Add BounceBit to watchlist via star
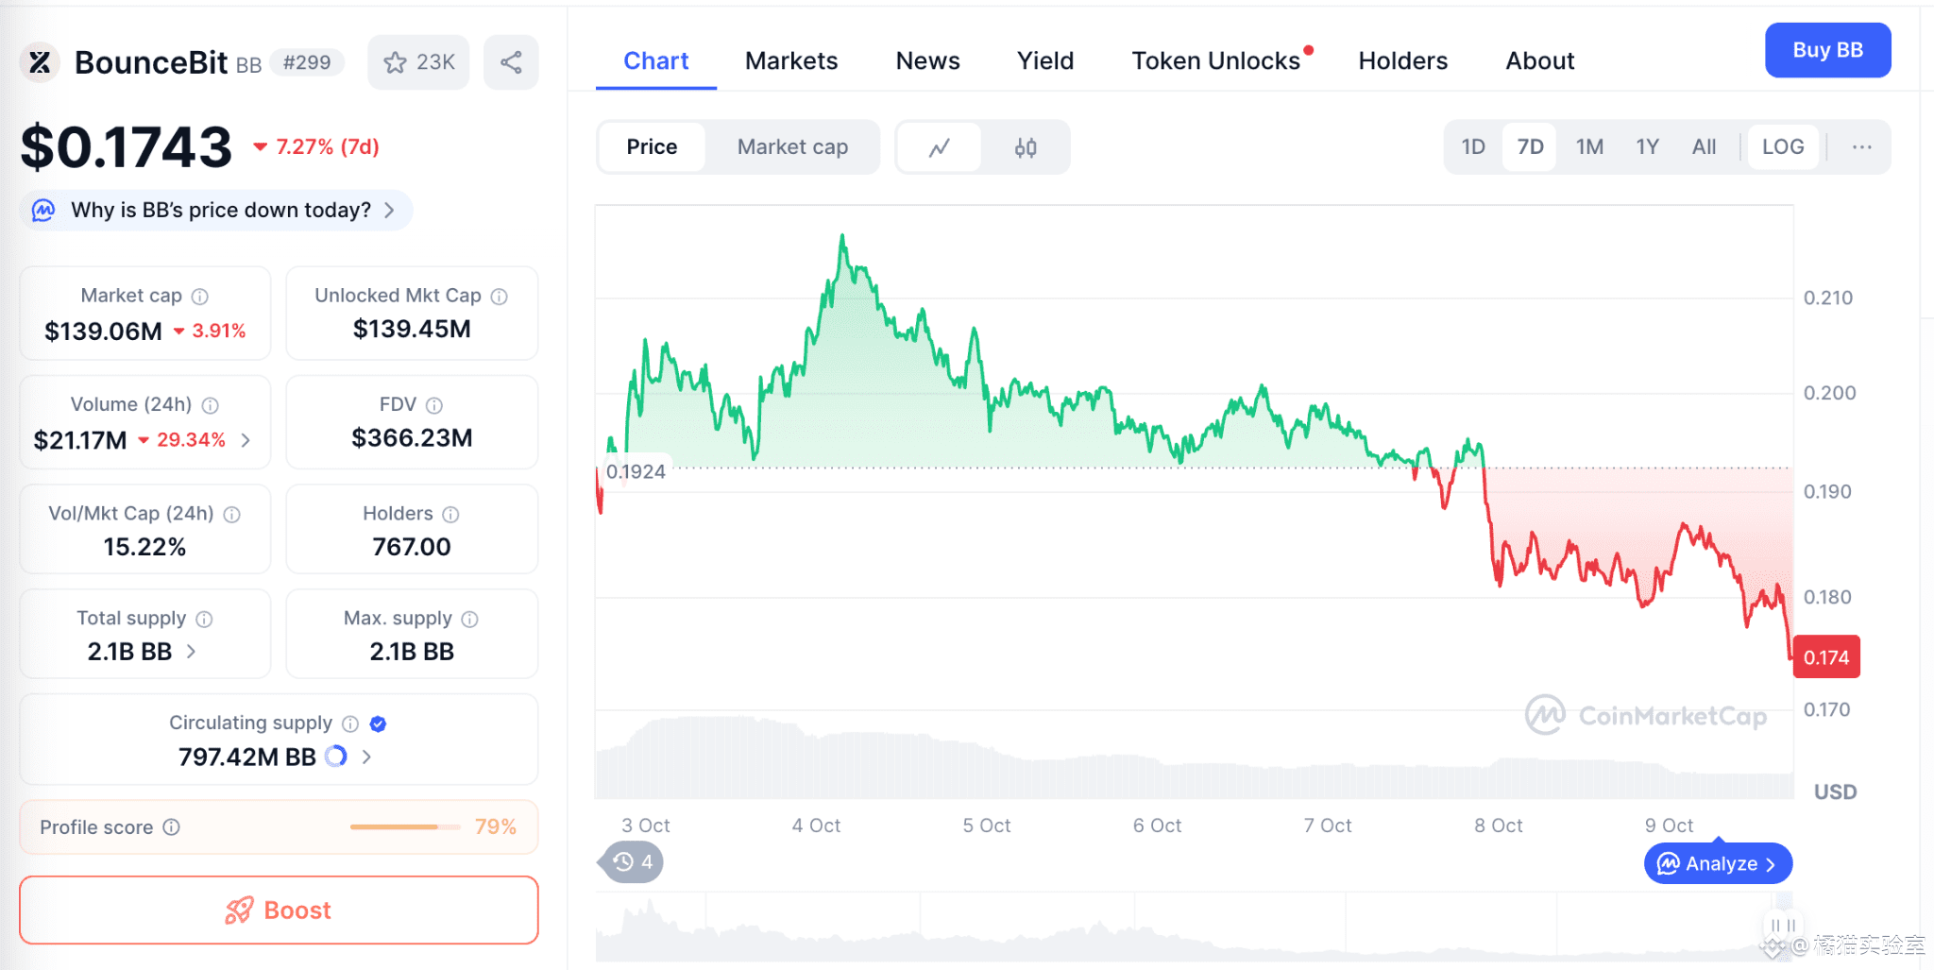Viewport: 1934px width, 970px height. 418,62
